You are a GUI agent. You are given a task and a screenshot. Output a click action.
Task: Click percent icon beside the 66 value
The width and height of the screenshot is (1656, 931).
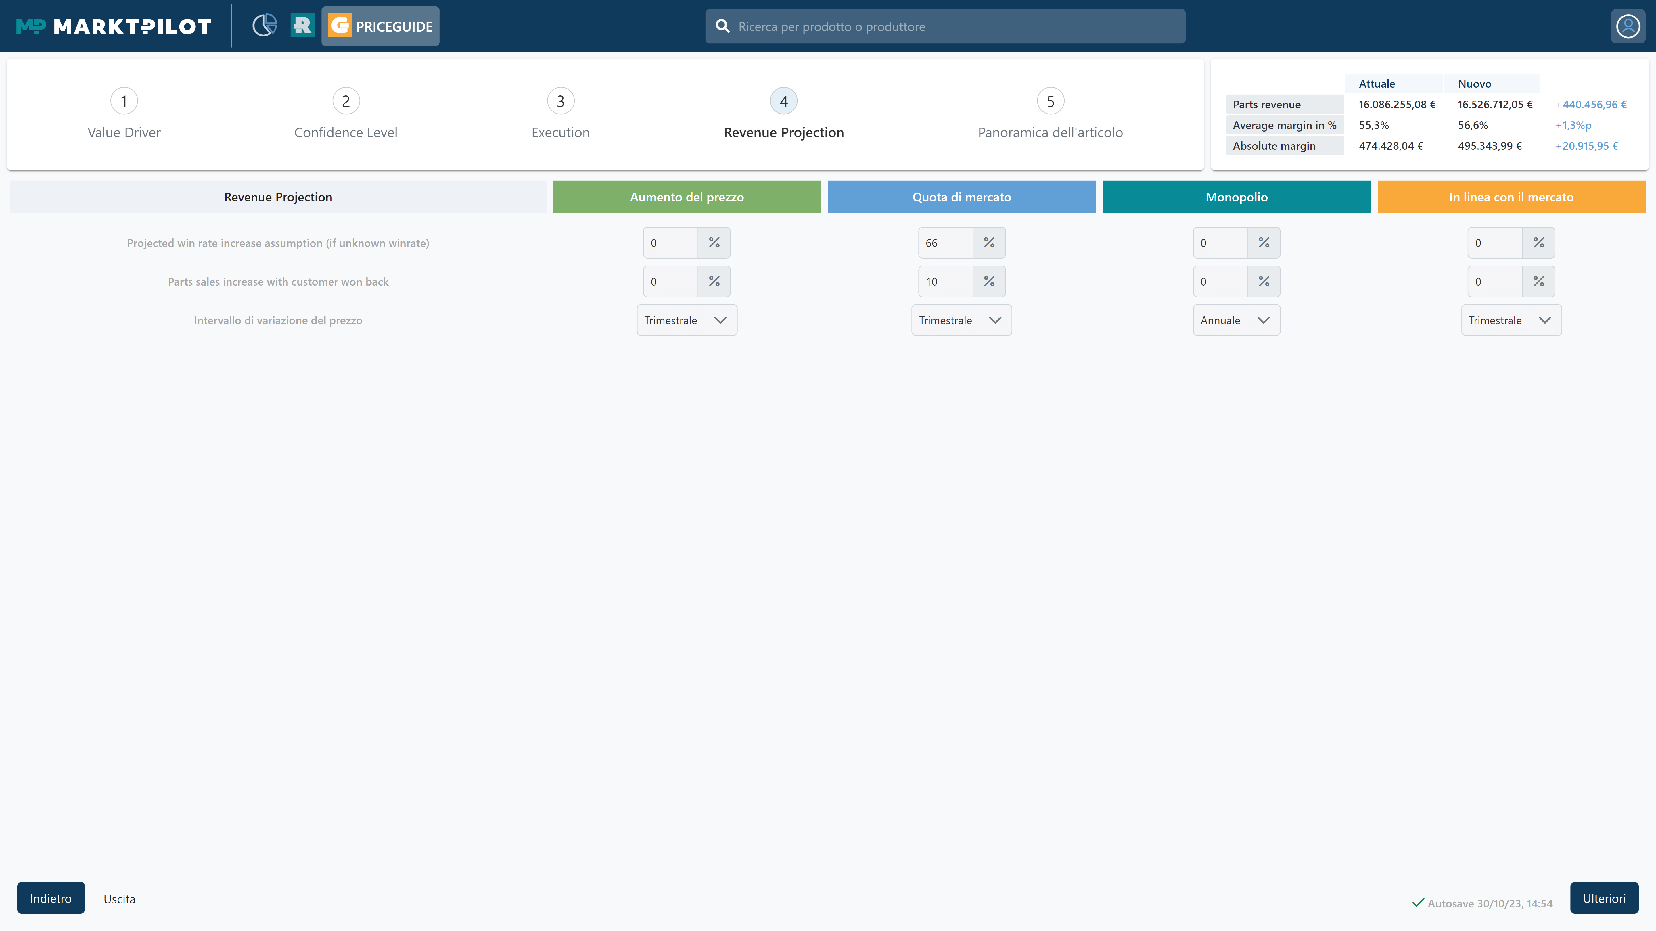pyautogui.click(x=989, y=243)
